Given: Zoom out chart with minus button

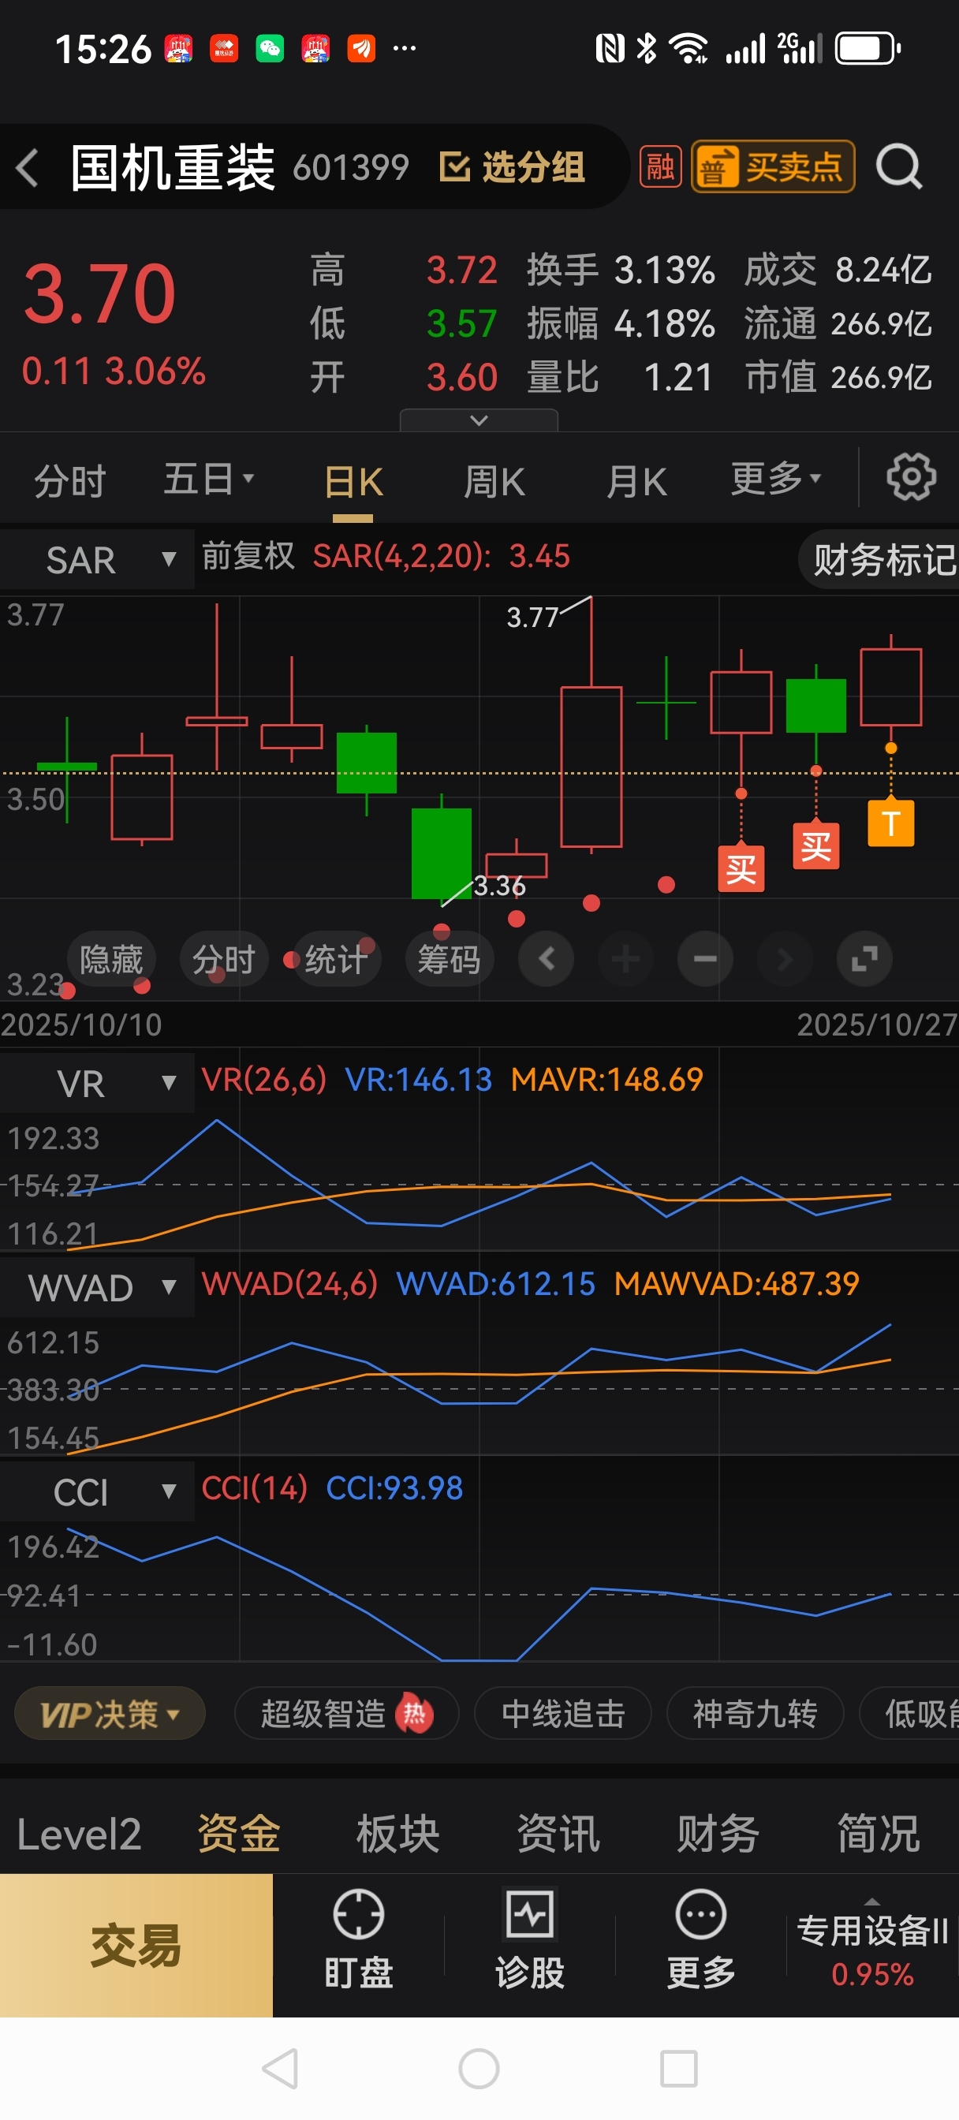Looking at the screenshot, I should [x=704, y=959].
